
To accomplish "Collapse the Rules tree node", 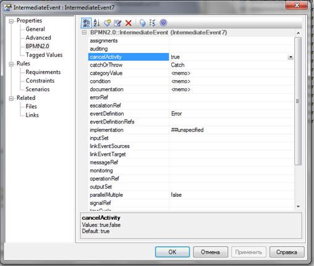I will pos(12,64).
